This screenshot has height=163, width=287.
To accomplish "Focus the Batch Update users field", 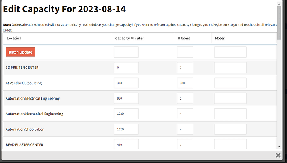I will point(185,52).
